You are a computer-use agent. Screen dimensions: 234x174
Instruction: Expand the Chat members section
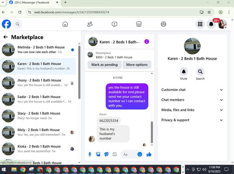click(192, 100)
